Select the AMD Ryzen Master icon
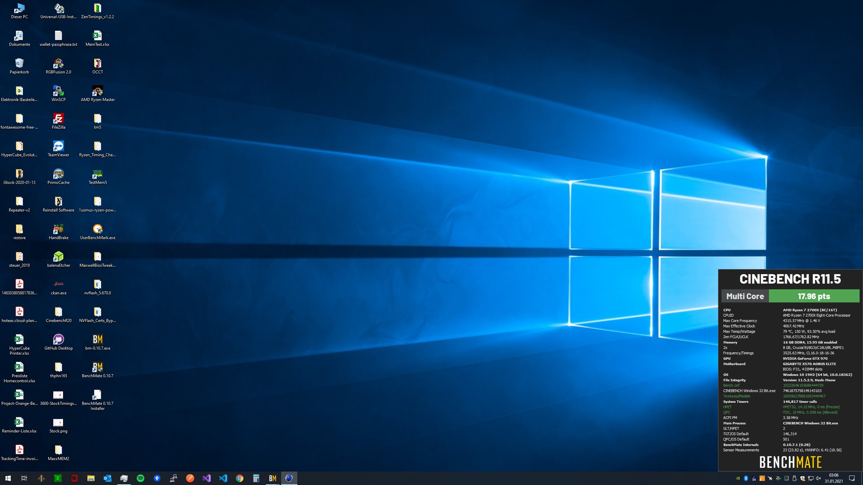The image size is (863, 485). [x=97, y=94]
